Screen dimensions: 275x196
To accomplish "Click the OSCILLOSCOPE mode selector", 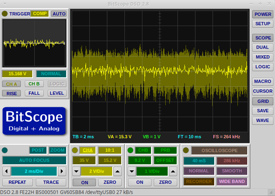I will click(x=220, y=150).
